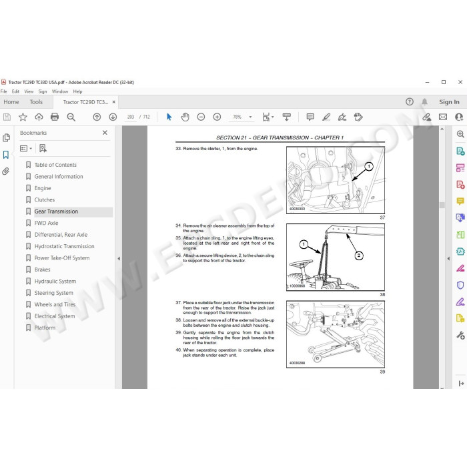This screenshot has height=467, width=467.
Task: Open Power Take-Off System bookmark
Action: [62, 258]
